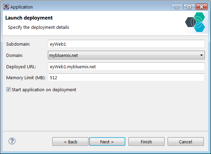
Task: Open the Domain dropdown arrow
Action: pos(201,55)
